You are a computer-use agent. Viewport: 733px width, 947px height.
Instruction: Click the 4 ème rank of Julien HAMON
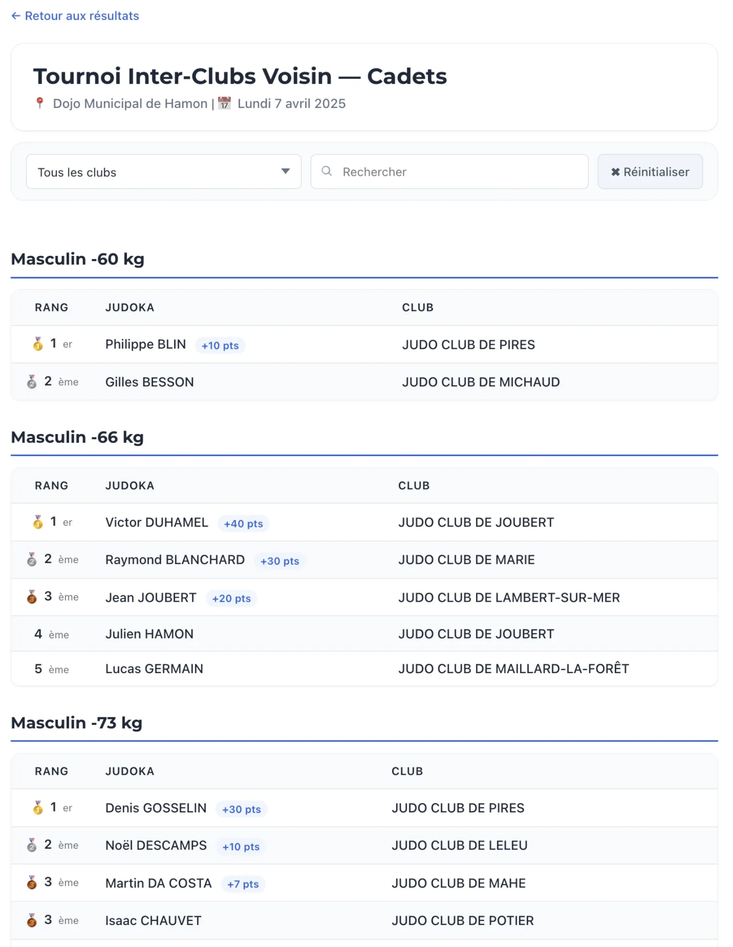[52, 634]
